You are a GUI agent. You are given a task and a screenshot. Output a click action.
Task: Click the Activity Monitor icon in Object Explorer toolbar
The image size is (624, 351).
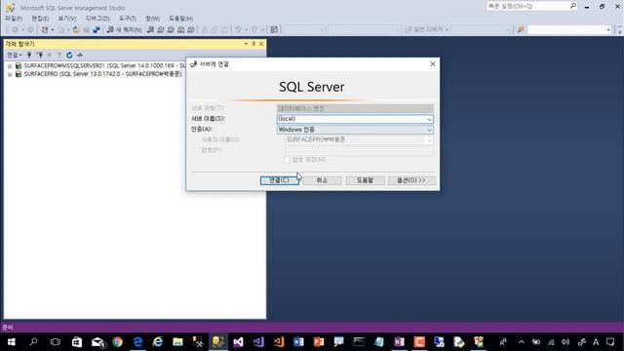(x=80, y=55)
